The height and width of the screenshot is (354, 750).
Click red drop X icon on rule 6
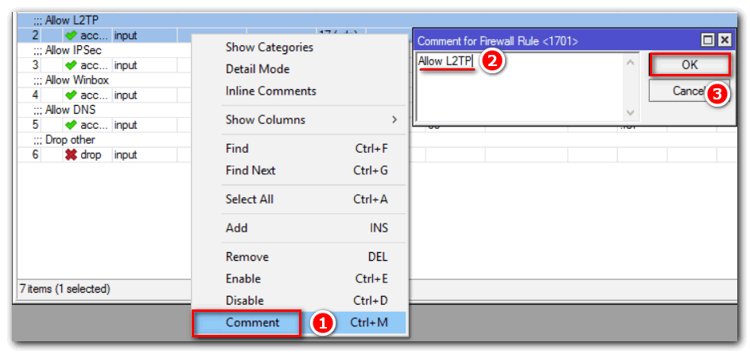[x=71, y=154]
